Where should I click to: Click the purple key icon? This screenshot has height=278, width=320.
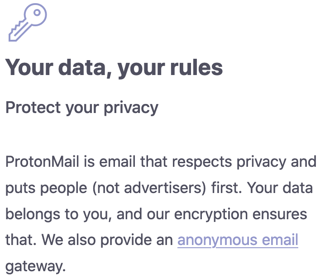(28, 22)
